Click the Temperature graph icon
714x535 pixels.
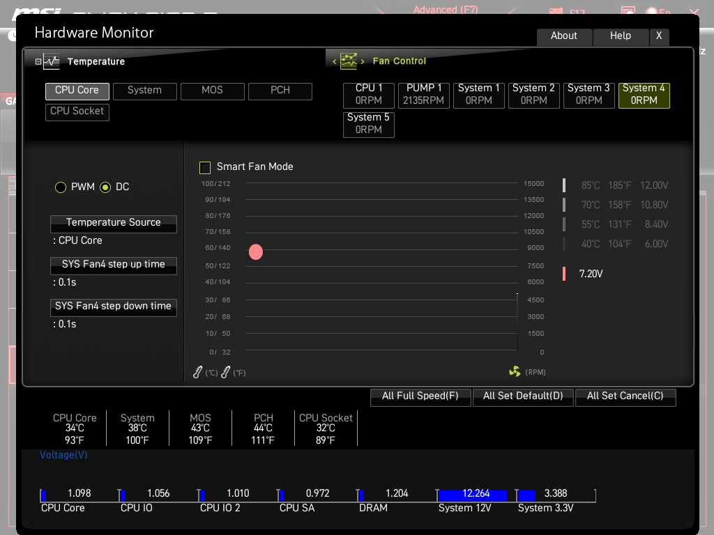(x=52, y=61)
